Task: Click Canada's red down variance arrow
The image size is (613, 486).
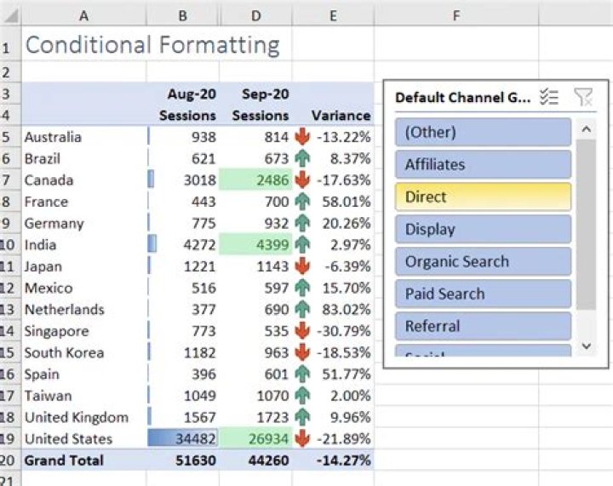Action: point(301,180)
